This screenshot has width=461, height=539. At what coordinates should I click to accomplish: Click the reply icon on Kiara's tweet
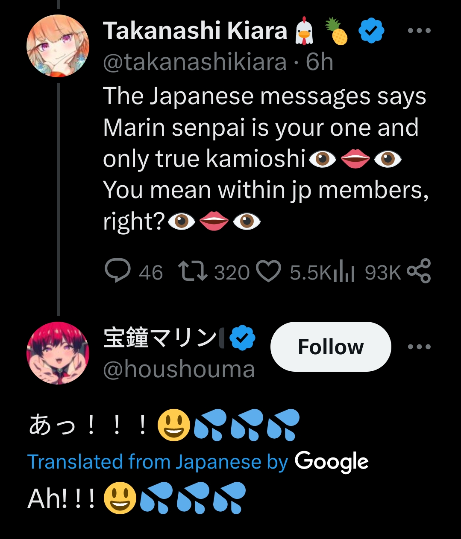click(117, 271)
